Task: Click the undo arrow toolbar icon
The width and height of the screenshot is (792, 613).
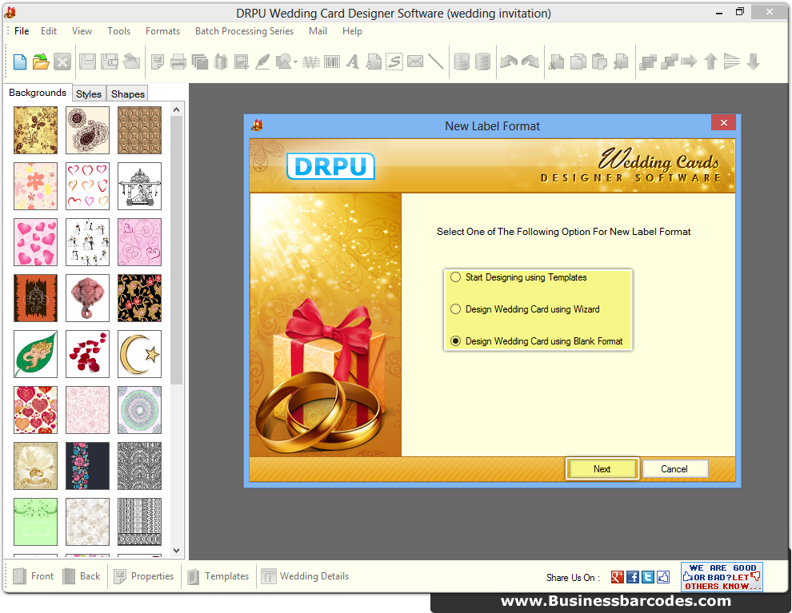Action: tap(509, 62)
